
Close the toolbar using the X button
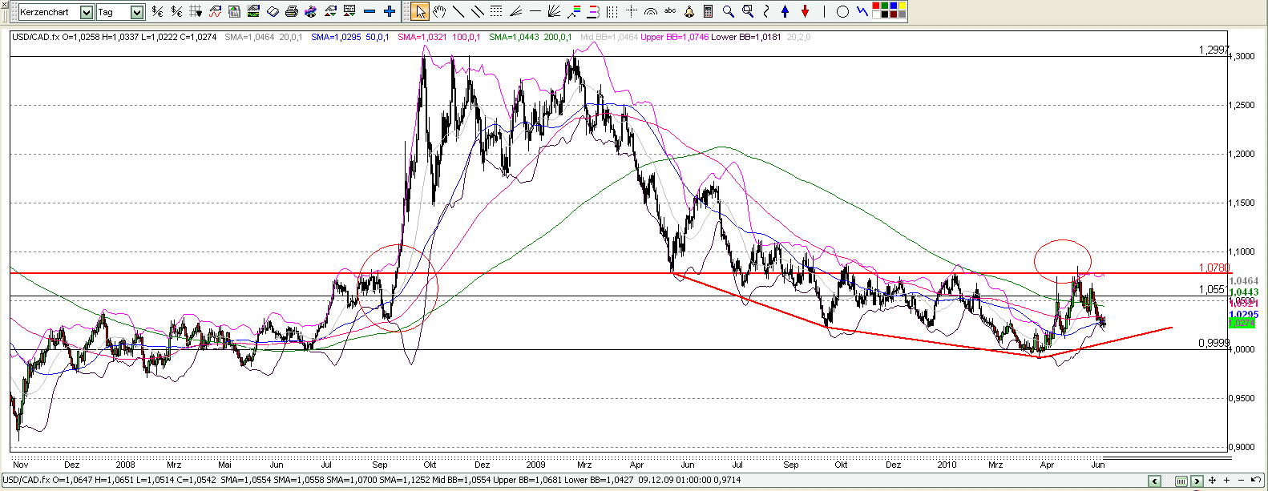click(4, 5)
